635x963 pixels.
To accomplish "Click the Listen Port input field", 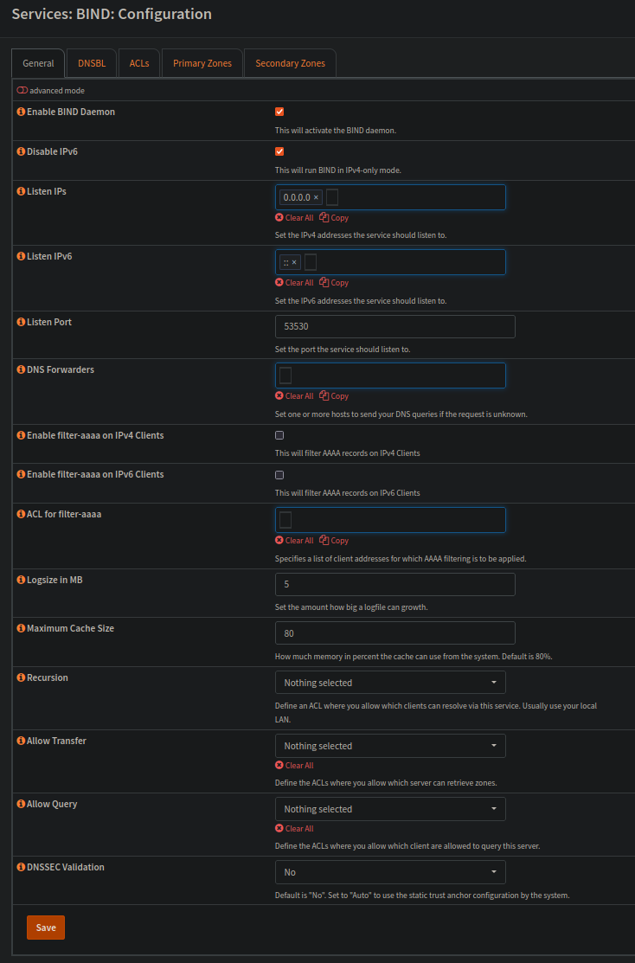I will pos(394,327).
